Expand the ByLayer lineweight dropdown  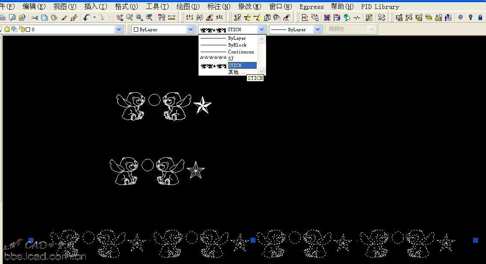coord(317,29)
